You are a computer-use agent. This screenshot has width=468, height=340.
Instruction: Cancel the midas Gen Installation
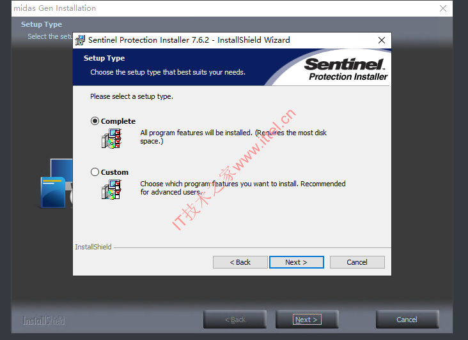click(407, 320)
